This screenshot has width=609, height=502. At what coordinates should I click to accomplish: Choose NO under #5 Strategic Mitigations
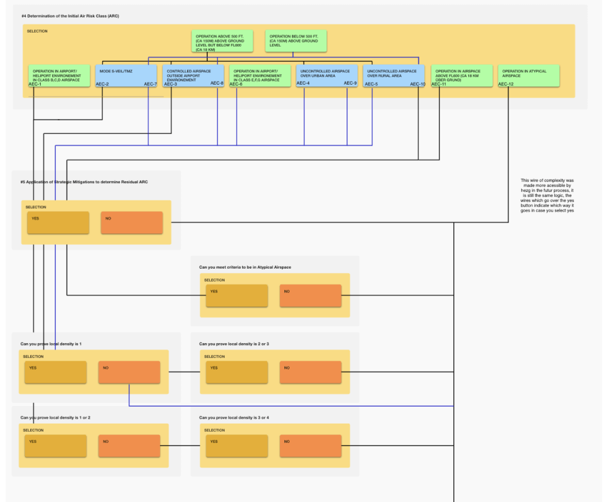coord(132,223)
